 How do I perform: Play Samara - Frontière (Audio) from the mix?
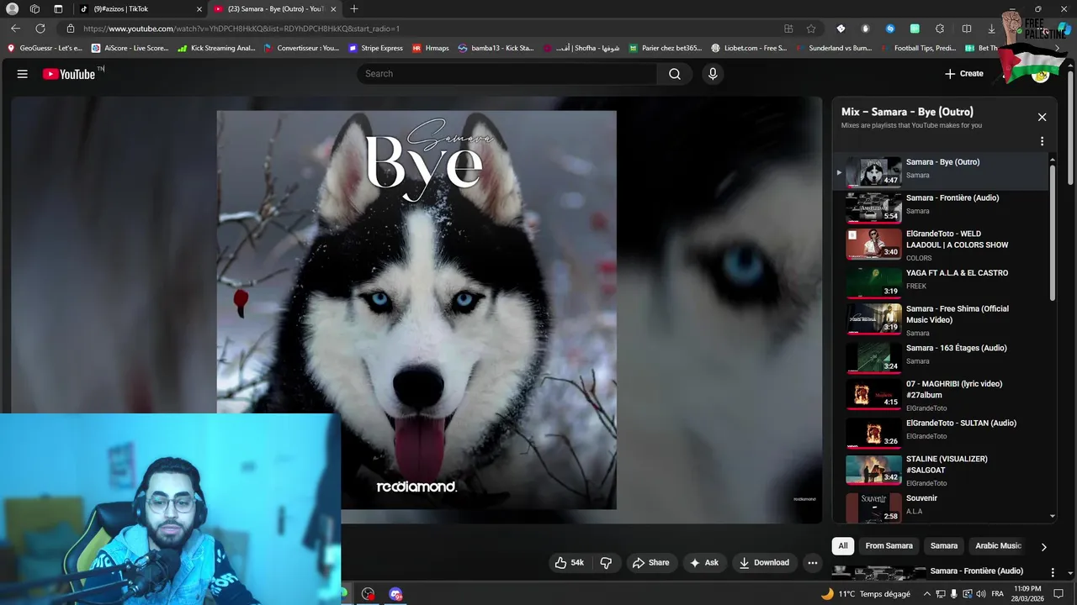pos(941,207)
